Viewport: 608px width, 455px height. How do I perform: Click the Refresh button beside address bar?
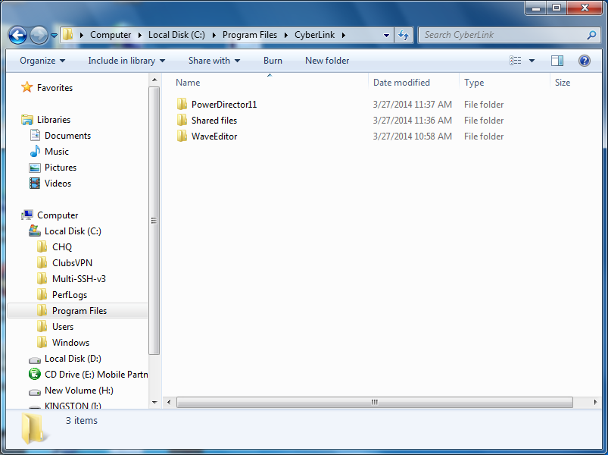(x=404, y=36)
